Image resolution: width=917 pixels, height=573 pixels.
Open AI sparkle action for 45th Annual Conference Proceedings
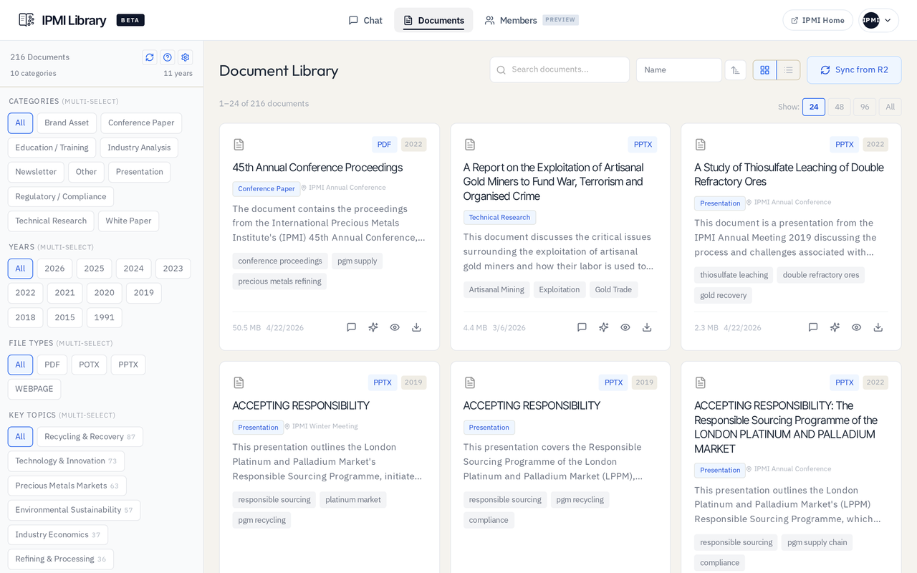tap(373, 327)
